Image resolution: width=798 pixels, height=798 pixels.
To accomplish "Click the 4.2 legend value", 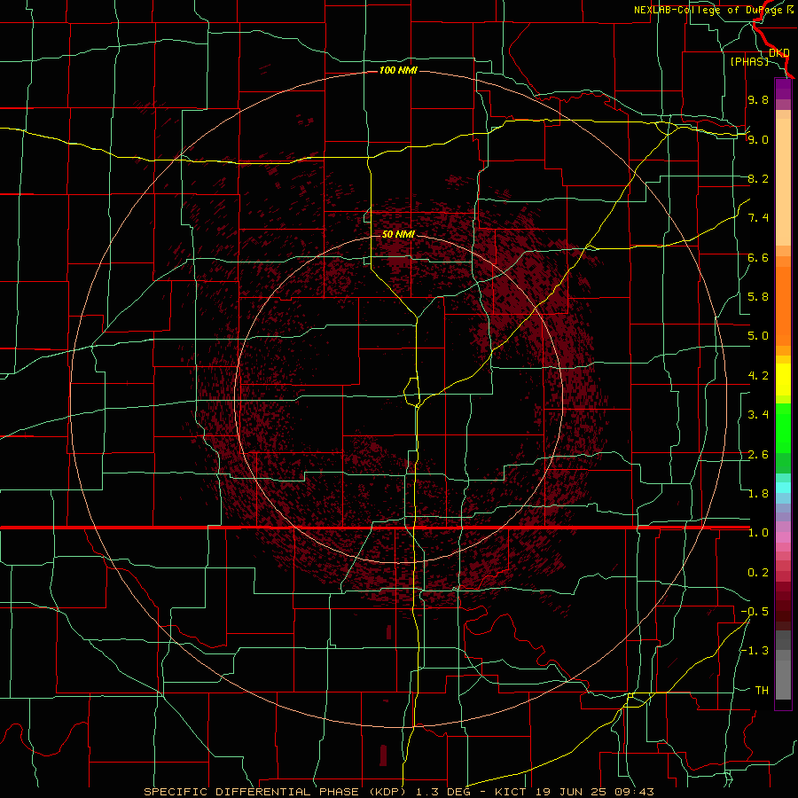I will [758, 376].
